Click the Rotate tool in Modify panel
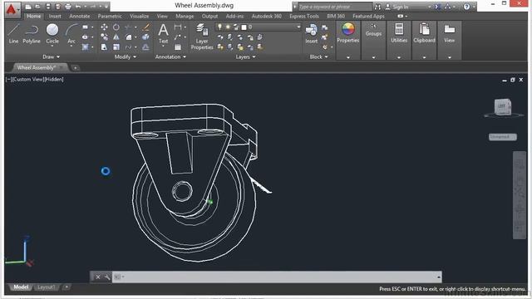 (x=116, y=27)
